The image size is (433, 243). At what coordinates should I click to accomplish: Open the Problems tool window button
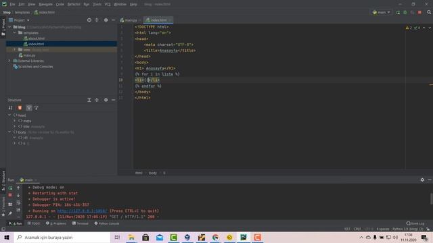click(56, 223)
